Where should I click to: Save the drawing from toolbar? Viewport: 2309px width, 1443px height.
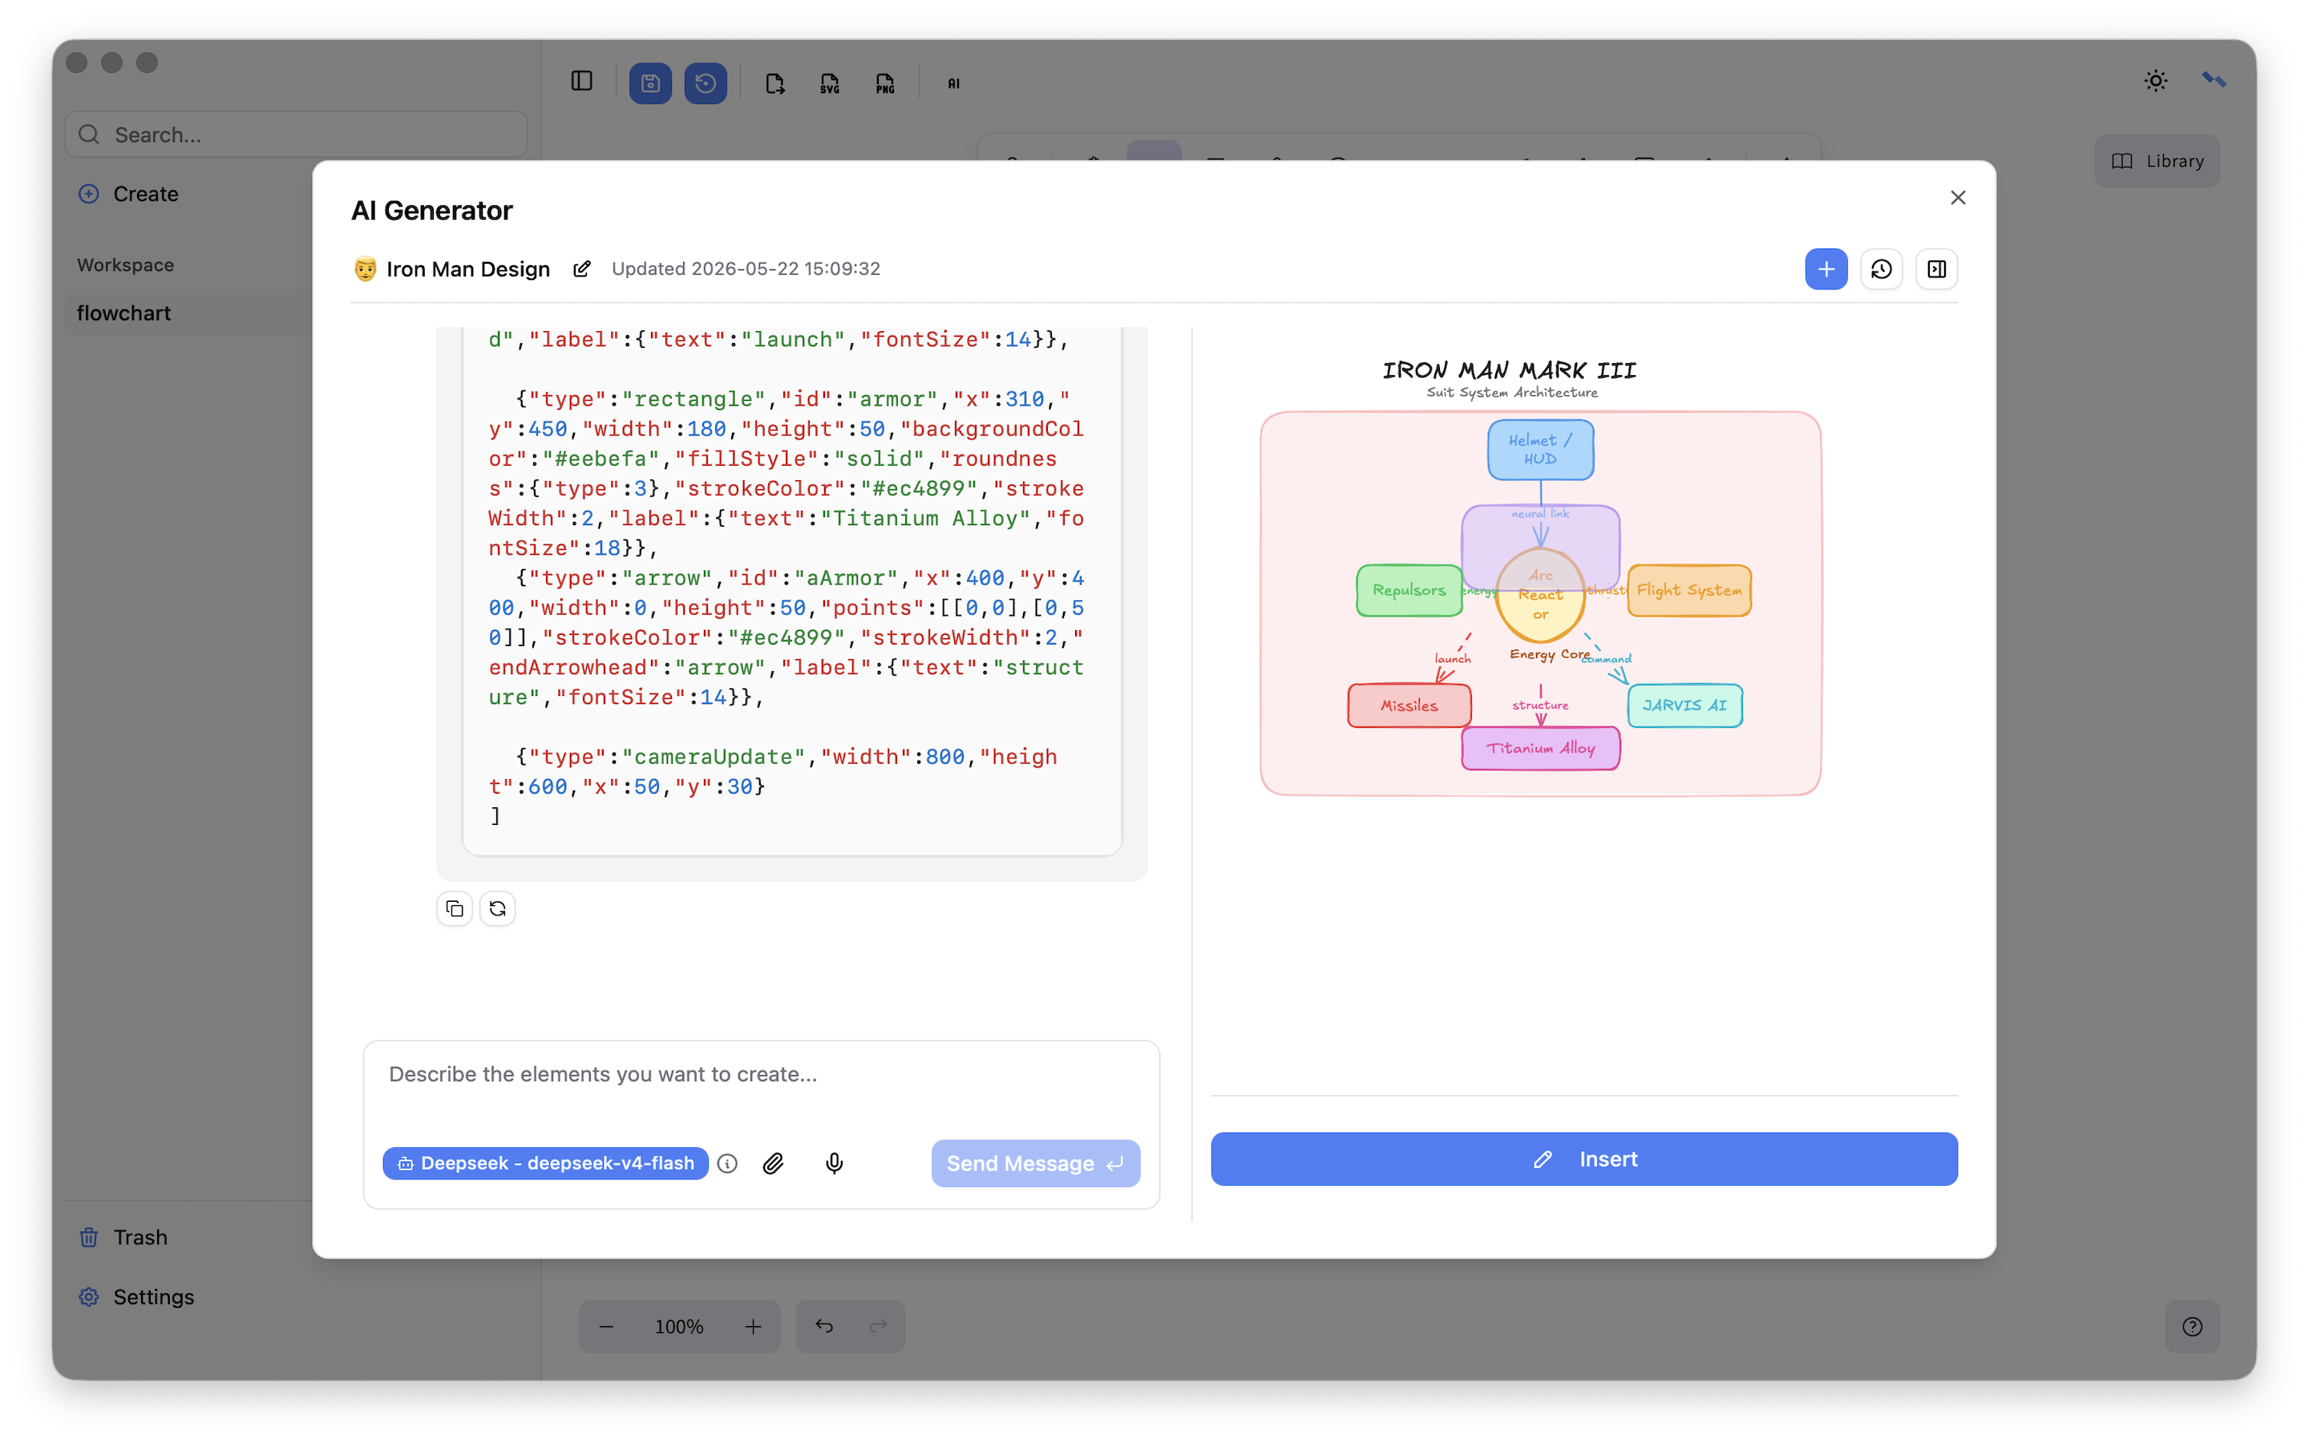click(651, 83)
